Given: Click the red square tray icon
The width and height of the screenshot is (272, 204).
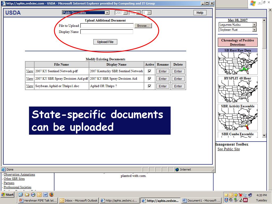Looking at the screenshot, I should coord(241,195).
